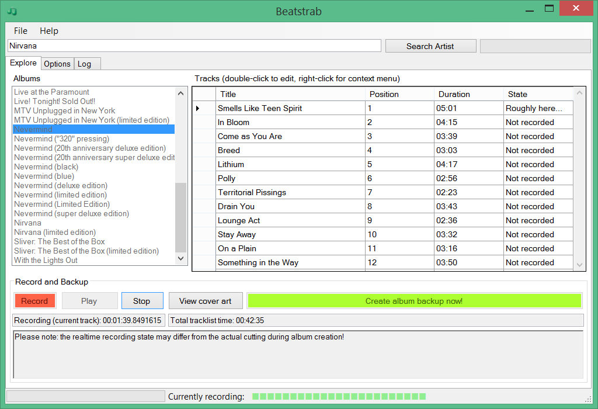Click the Recording (current track) time field

tap(89, 321)
